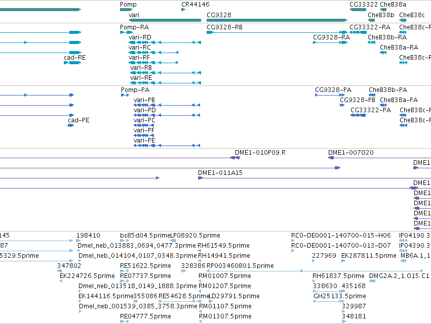Click the EK224726.5prime EST label
The width and height of the screenshot is (431, 324).
coord(87,276)
